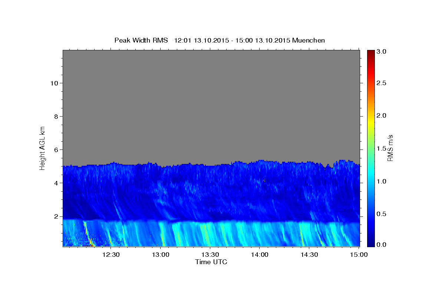445x296 pixels.
Task: Click the colorbar value 0.0
Action: 382,245
